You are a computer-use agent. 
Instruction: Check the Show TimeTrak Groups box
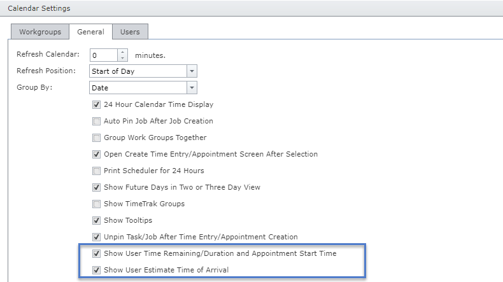[x=97, y=204]
